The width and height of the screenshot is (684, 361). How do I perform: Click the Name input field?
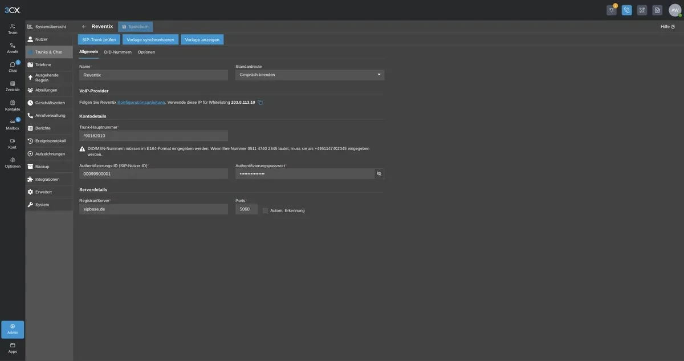153,75
